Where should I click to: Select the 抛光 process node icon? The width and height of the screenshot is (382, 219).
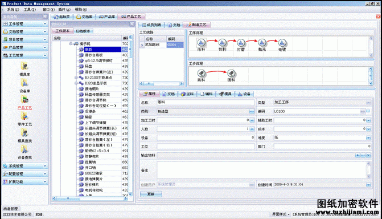click(262, 42)
